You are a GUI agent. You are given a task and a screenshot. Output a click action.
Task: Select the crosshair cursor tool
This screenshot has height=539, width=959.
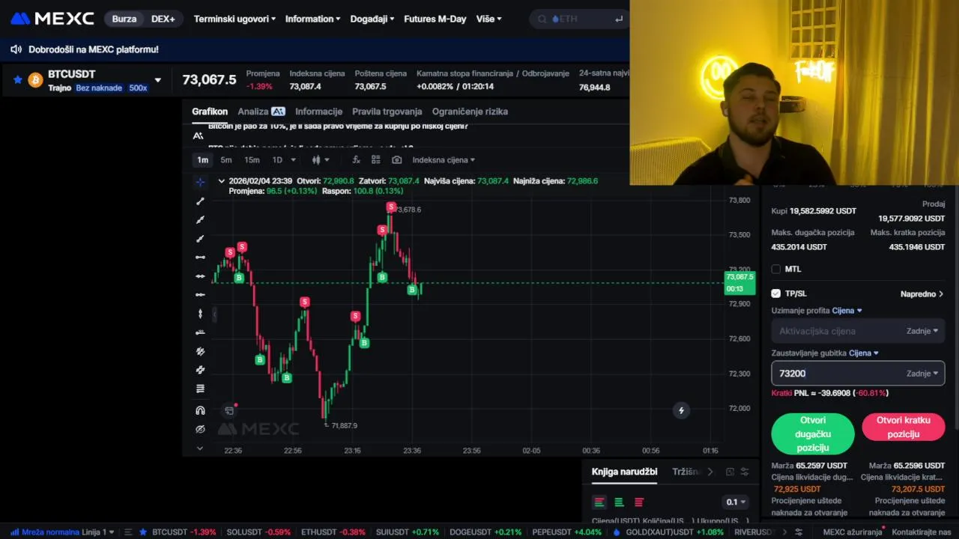tap(200, 182)
